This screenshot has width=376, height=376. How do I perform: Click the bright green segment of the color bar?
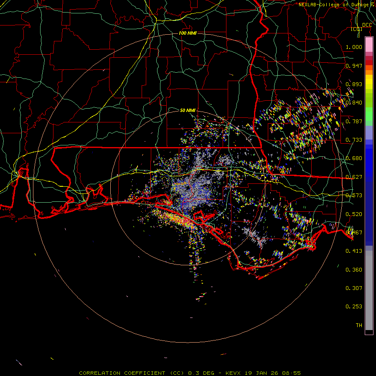369,114
